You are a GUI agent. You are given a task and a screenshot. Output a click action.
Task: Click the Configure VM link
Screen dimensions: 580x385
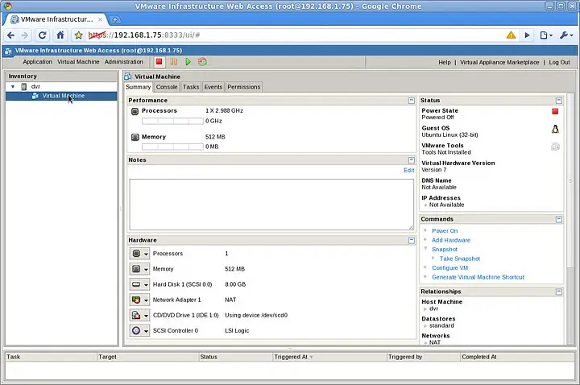point(449,267)
